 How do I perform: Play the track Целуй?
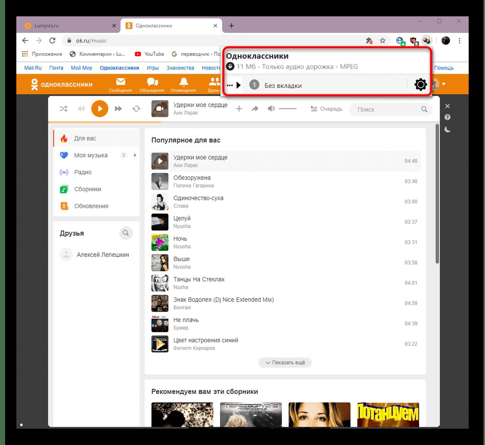pyautogui.click(x=285, y=222)
